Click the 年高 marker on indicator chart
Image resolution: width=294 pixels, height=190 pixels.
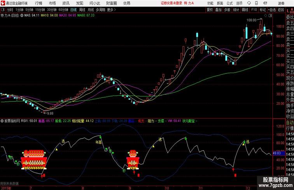[x=99, y=142]
